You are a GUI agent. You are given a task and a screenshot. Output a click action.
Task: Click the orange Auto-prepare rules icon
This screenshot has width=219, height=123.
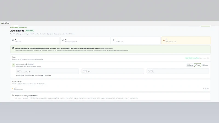coord(164,40)
